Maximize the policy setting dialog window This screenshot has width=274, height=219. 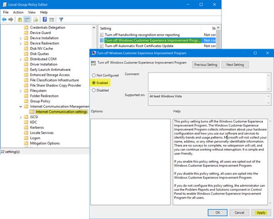255,53
